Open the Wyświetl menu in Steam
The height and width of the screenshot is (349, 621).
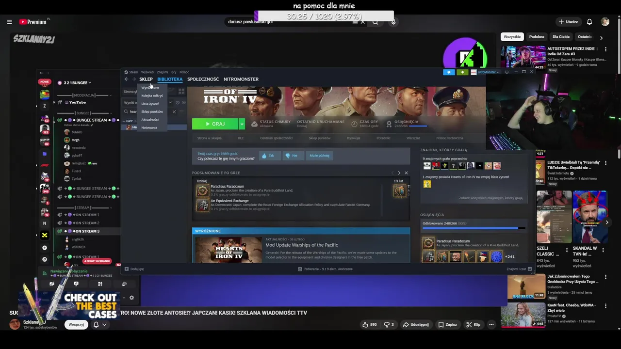[x=147, y=72]
